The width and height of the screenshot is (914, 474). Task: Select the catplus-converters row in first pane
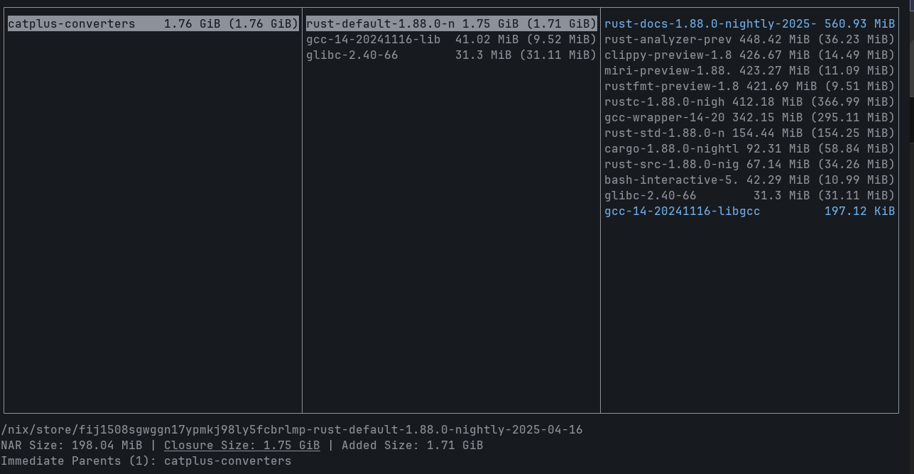(x=153, y=24)
